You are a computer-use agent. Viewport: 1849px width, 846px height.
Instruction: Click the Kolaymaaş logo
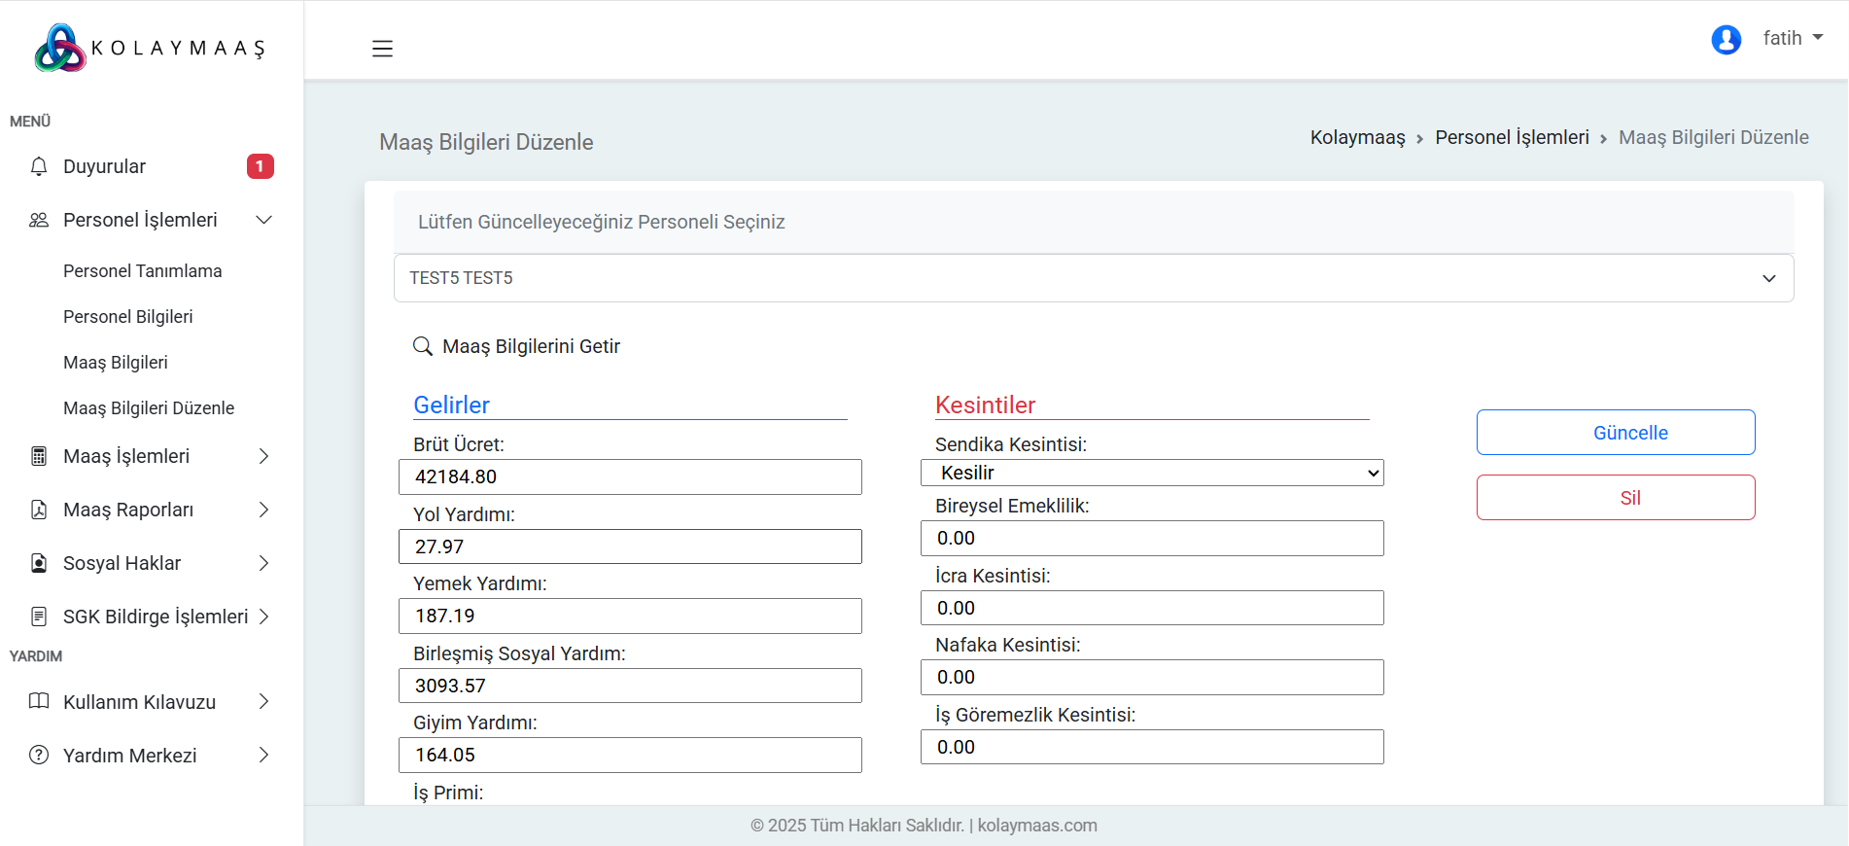click(x=150, y=48)
